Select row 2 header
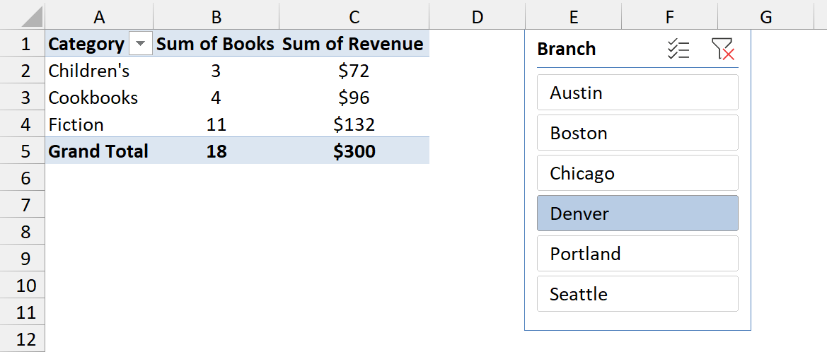 pos(23,71)
